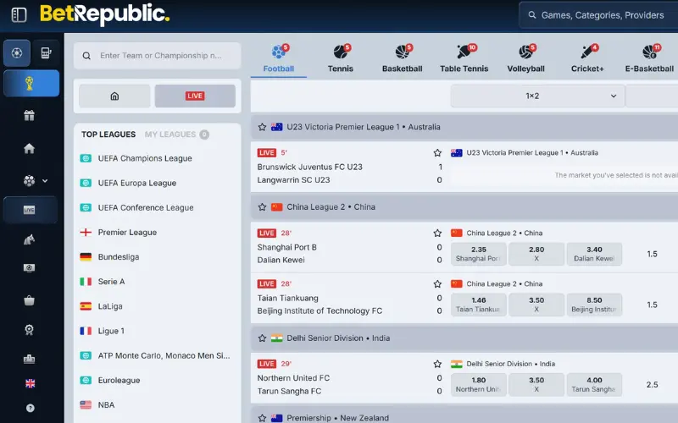Click the Enter Team or Championship search field

pyautogui.click(x=158, y=56)
